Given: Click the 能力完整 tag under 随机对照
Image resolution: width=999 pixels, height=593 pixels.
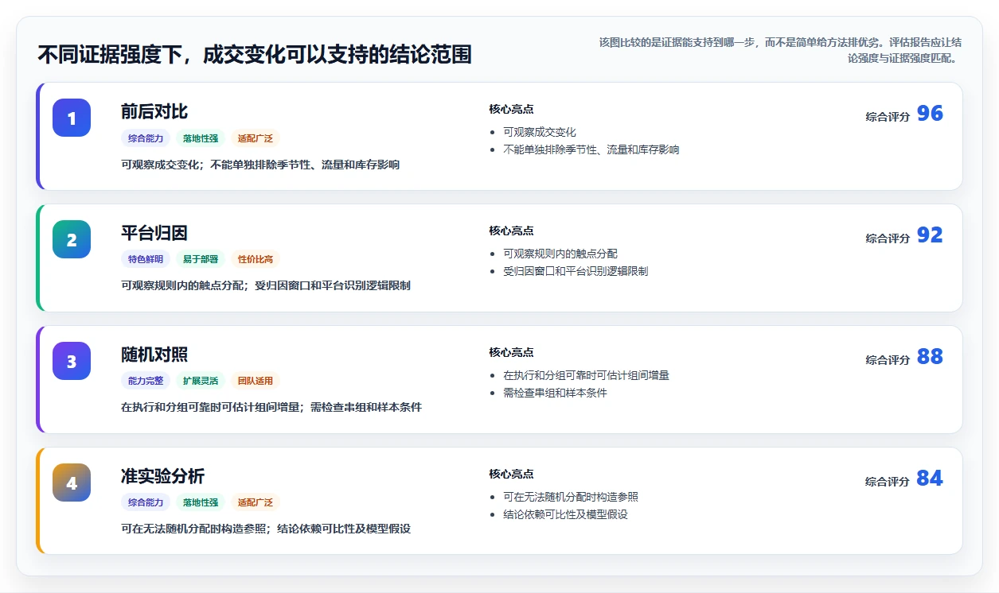Looking at the screenshot, I should (146, 381).
